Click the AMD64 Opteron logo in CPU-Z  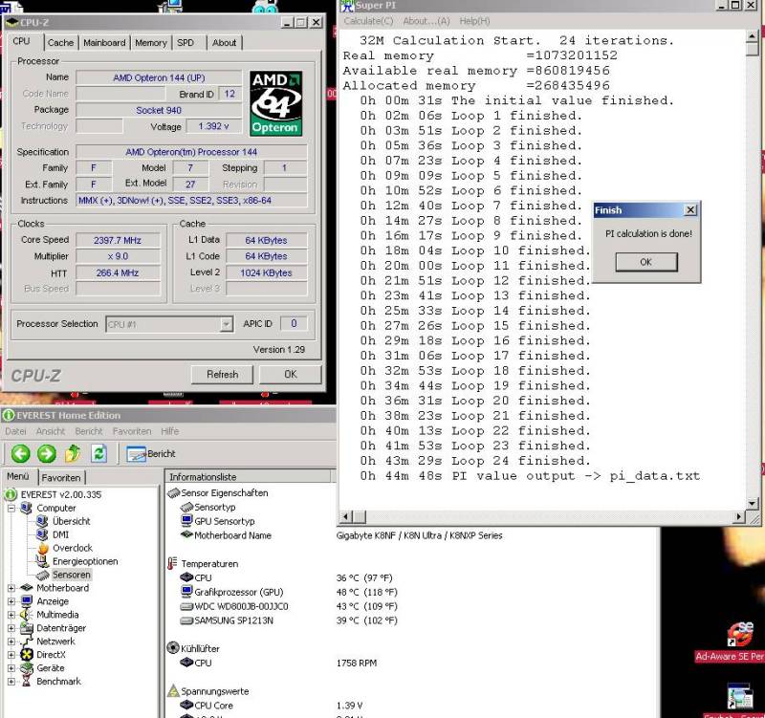[275, 104]
